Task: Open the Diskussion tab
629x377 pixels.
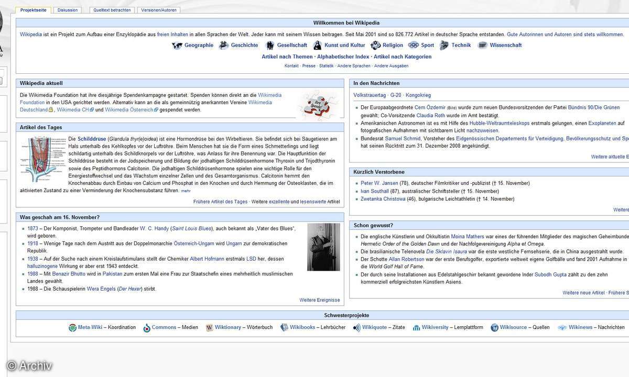Action: click(68, 10)
